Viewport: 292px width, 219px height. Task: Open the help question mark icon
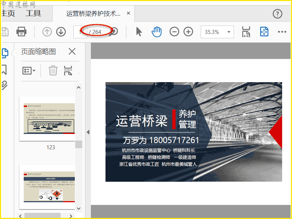tap(277, 14)
